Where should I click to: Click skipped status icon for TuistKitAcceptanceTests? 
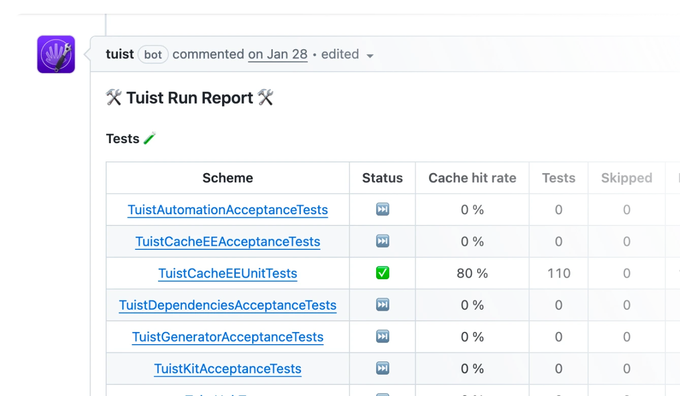(x=382, y=369)
